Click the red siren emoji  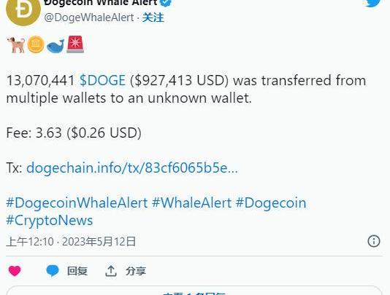point(75,44)
